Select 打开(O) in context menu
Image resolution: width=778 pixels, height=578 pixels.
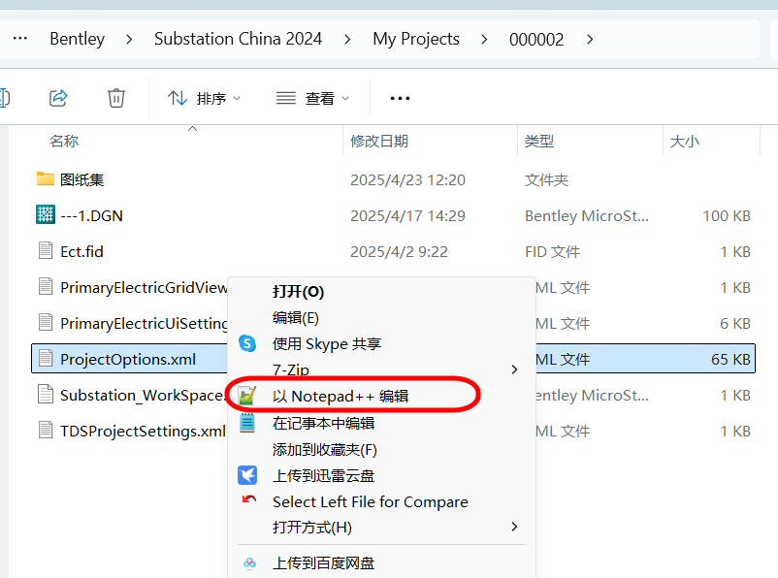[x=298, y=291]
